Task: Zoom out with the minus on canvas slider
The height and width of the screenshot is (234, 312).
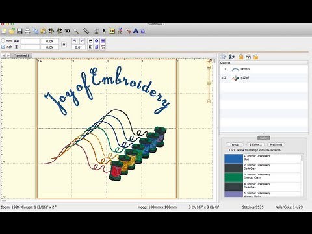Action: click(x=209, y=101)
